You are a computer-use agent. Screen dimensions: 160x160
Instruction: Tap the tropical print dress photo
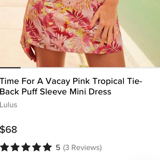(80, 34)
